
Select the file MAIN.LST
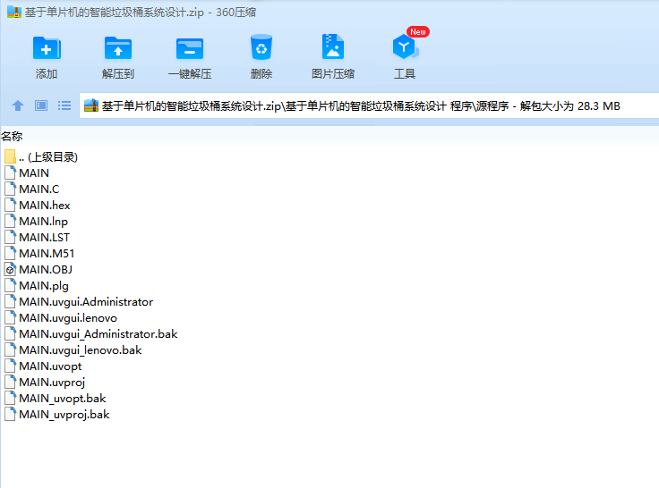[37, 237]
